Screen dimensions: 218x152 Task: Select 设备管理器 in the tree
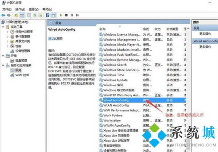[x=23, y=51]
